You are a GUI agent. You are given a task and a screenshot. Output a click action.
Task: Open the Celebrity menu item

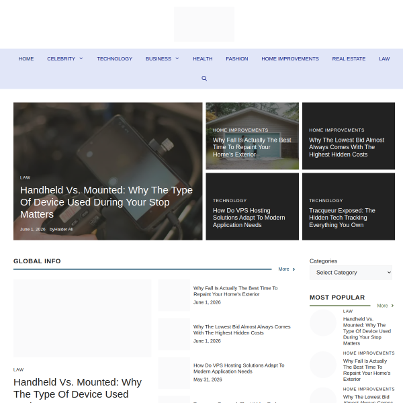pyautogui.click(x=61, y=59)
